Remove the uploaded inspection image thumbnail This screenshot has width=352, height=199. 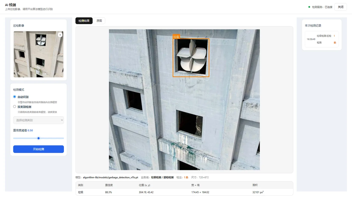tap(60, 35)
